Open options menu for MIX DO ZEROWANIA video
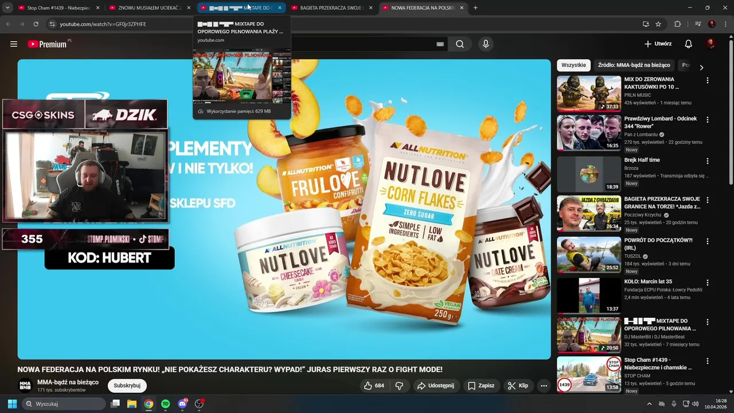Image resolution: width=734 pixels, height=413 pixels. click(707, 81)
